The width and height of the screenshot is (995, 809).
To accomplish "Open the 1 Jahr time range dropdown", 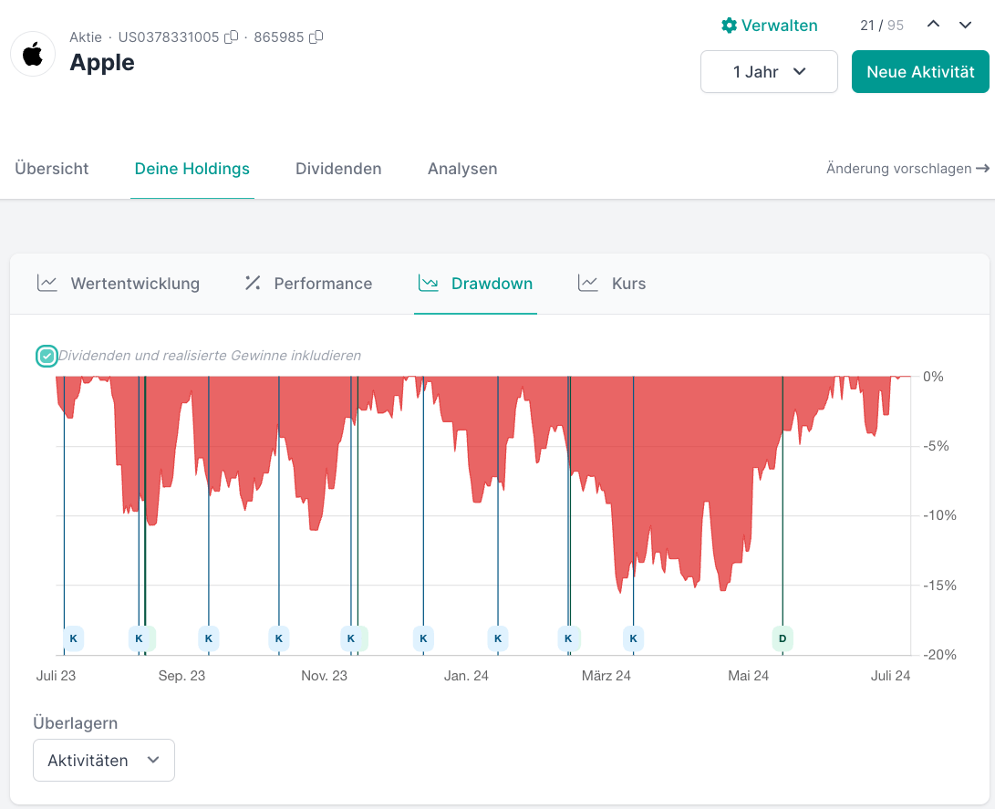I will coord(769,72).
